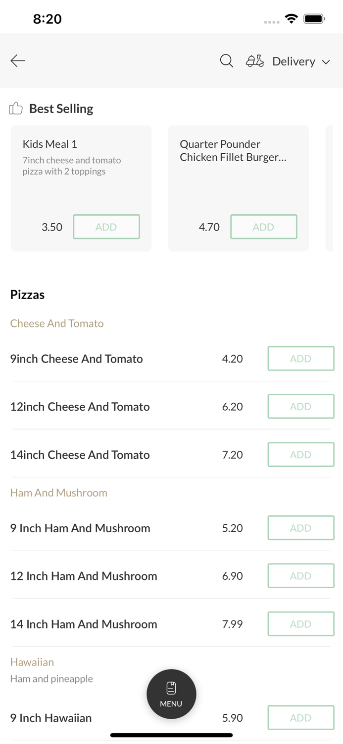Select the Delivery order type label
This screenshot has width=343, height=744.
[294, 61]
